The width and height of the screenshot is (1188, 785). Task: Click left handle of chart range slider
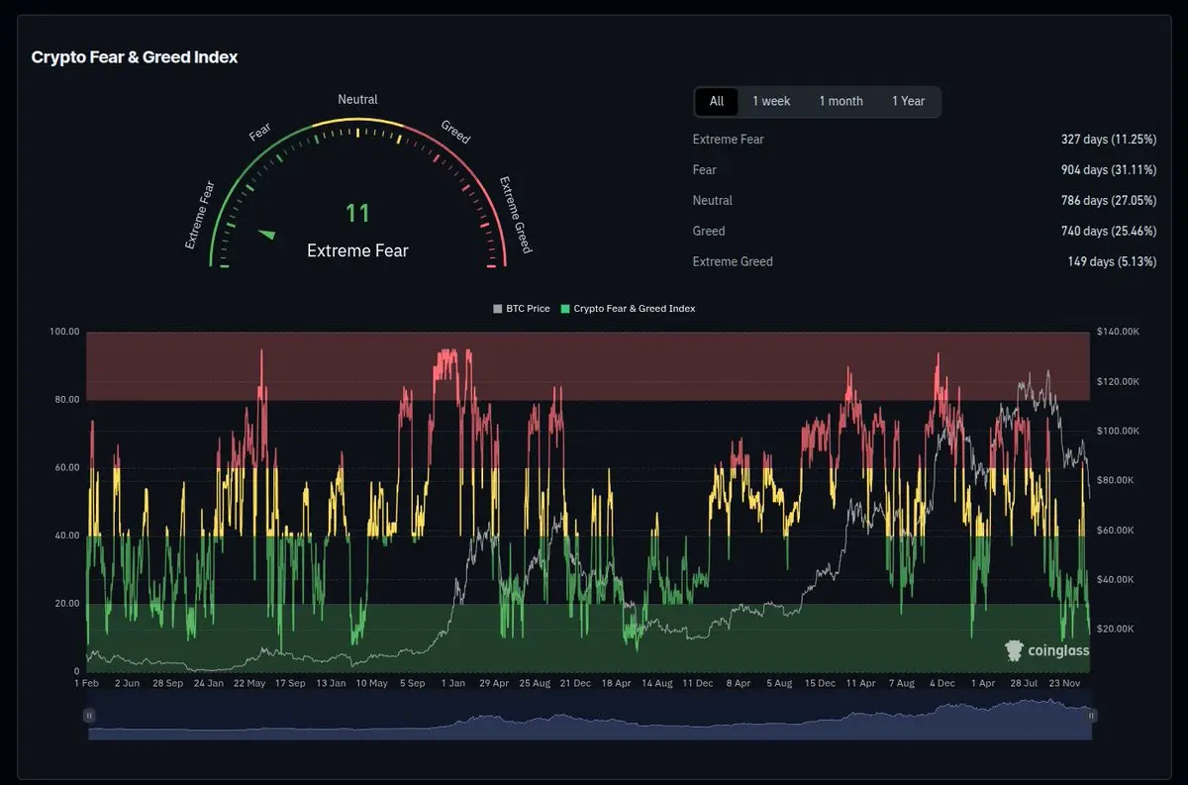click(x=89, y=715)
